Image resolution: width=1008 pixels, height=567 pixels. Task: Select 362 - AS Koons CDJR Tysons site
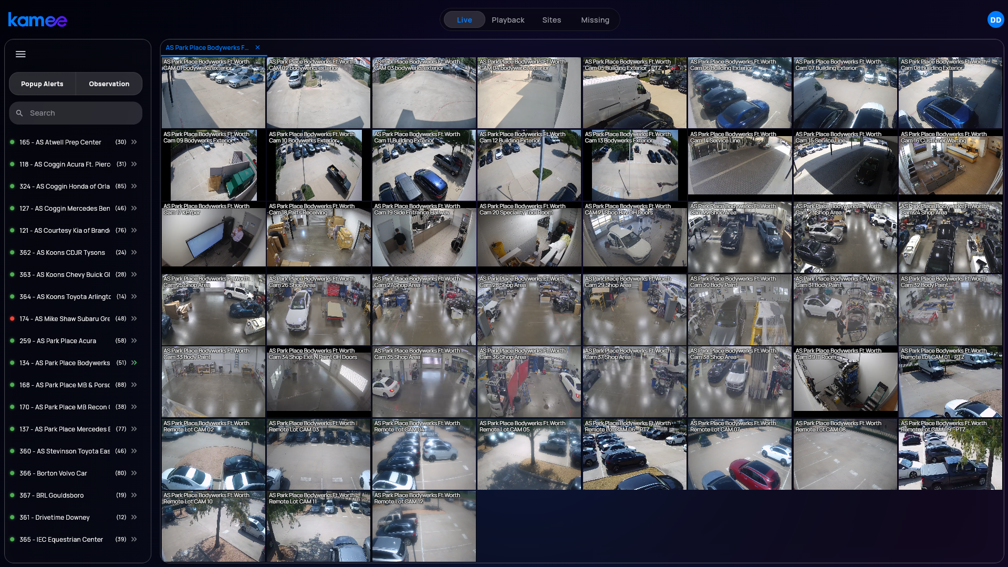62,252
